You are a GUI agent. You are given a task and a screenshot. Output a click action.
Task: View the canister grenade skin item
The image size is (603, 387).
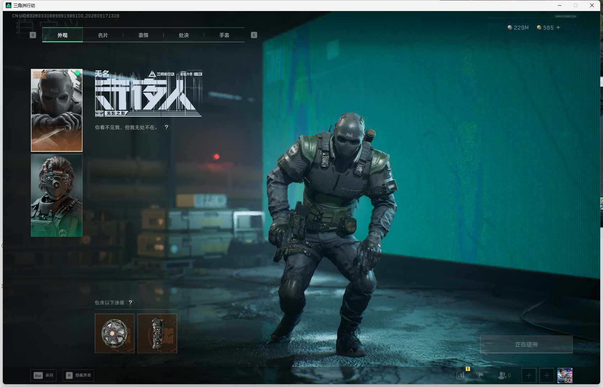point(157,333)
